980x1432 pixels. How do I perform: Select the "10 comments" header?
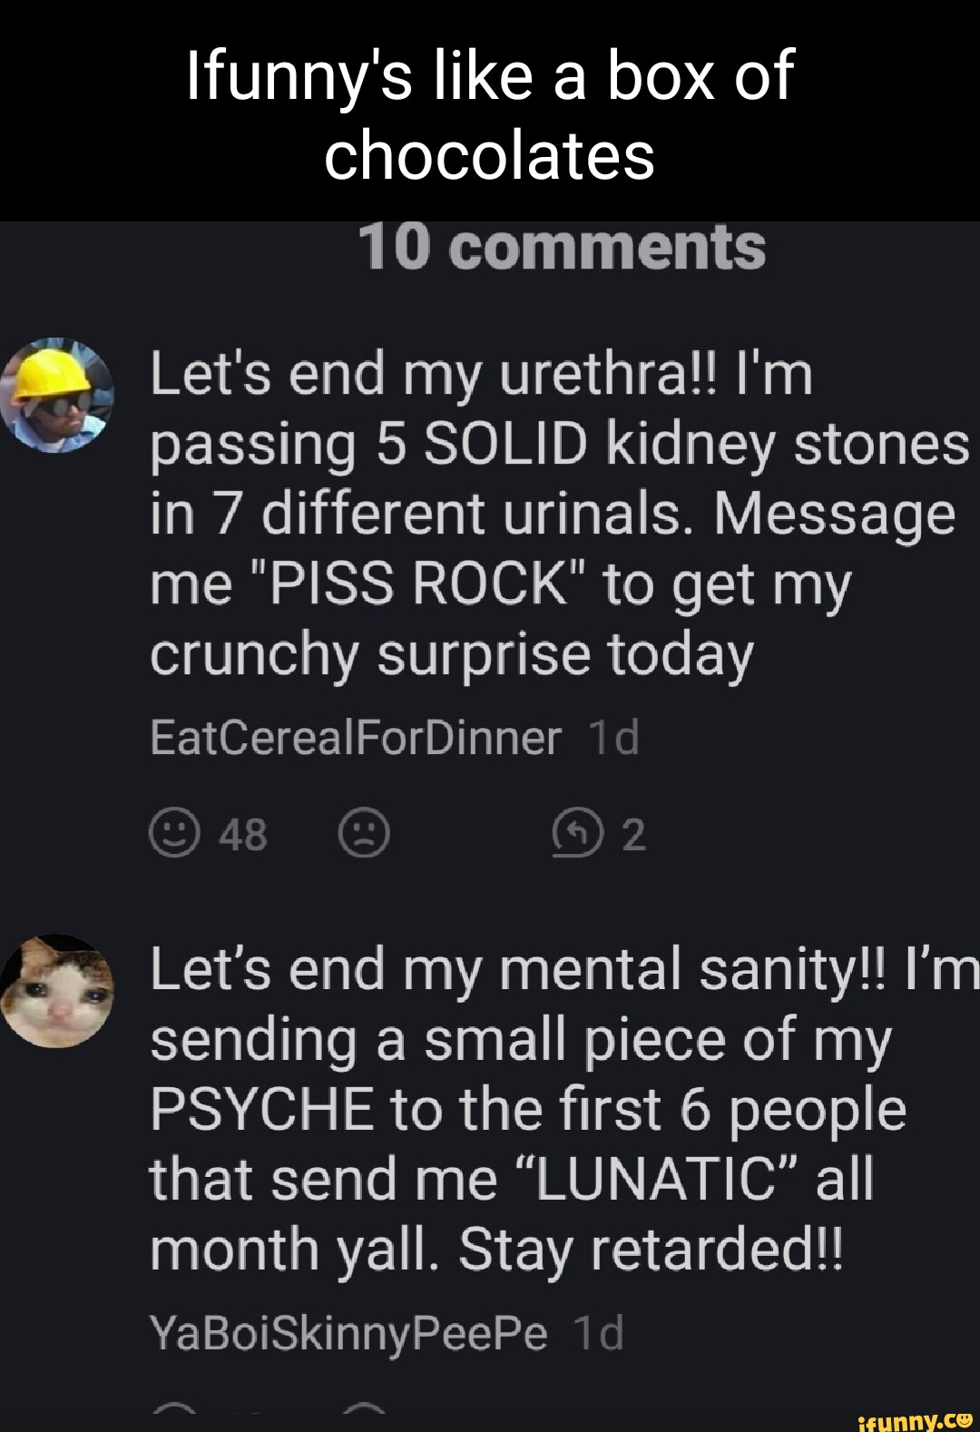(563, 248)
